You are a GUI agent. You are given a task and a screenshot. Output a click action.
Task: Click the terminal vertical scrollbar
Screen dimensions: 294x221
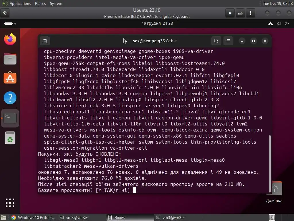[x=270, y=163]
